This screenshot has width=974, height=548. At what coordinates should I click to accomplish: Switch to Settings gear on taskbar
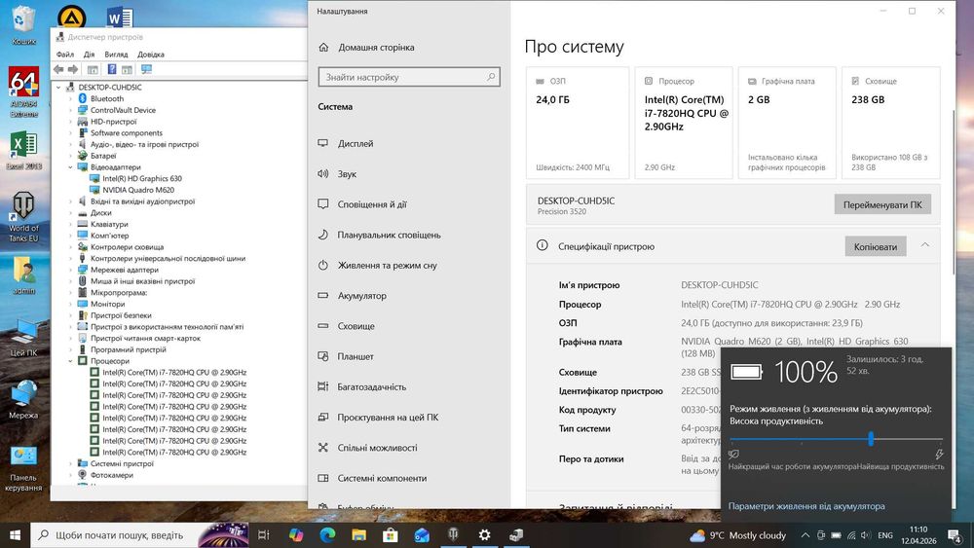[x=484, y=535]
